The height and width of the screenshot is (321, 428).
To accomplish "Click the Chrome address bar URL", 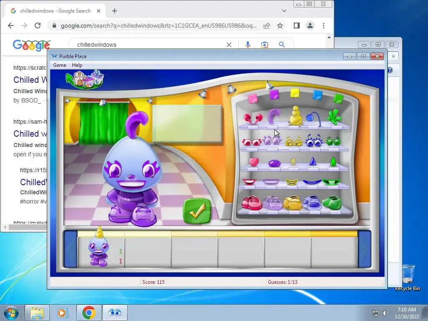I will coord(158,25).
